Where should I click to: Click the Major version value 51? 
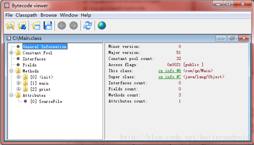tap(178, 53)
